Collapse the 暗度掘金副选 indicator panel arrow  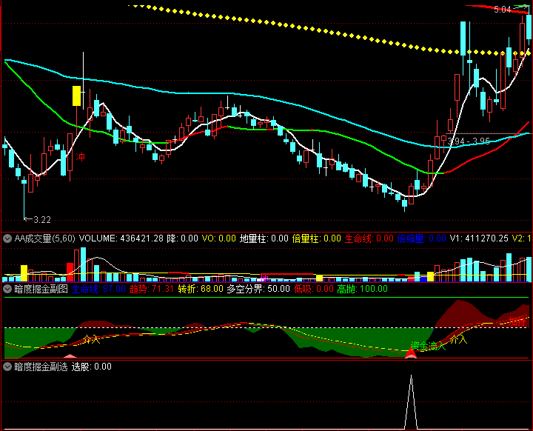tap(7, 367)
